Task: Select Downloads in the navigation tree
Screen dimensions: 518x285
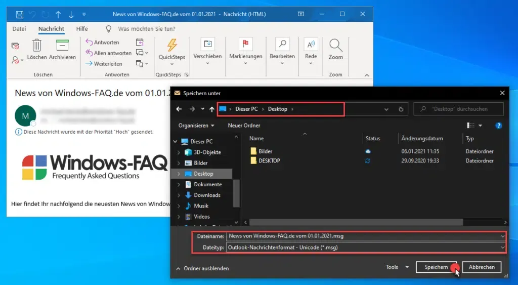Action: point(207,195)
